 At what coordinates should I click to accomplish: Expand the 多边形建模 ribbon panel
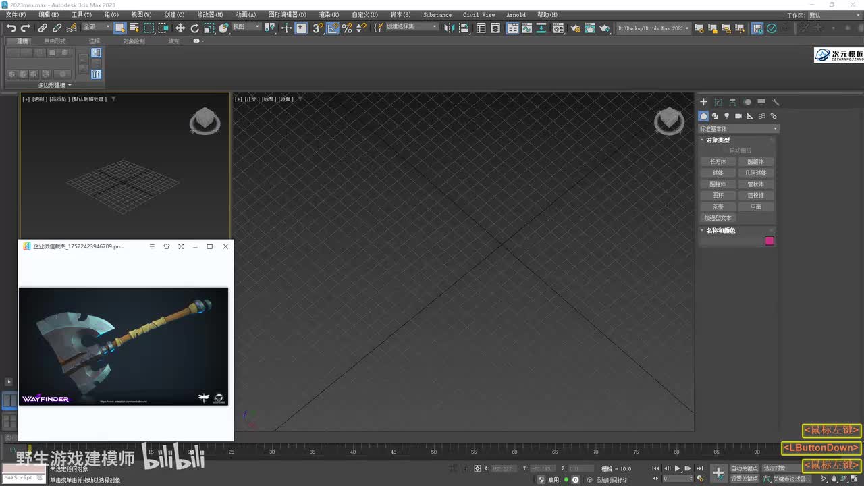(x=55, y=85)
